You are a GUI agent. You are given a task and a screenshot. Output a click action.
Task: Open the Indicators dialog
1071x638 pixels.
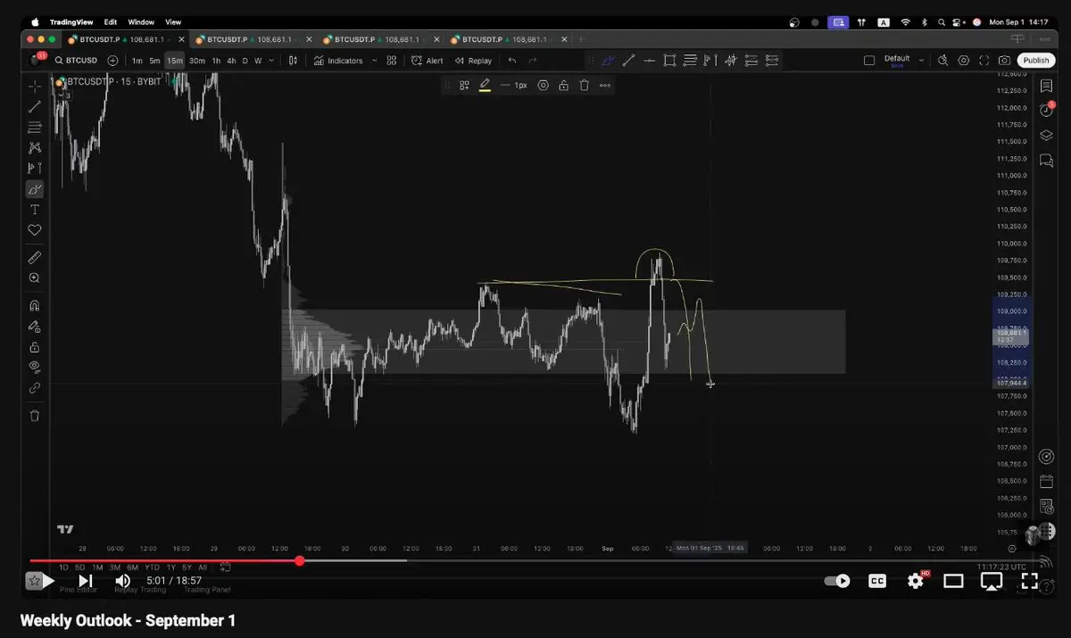(x=338, y=61)
